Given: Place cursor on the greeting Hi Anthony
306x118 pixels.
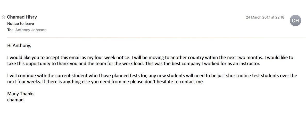Looking at the screenshot, I should [x=19, y=46].
